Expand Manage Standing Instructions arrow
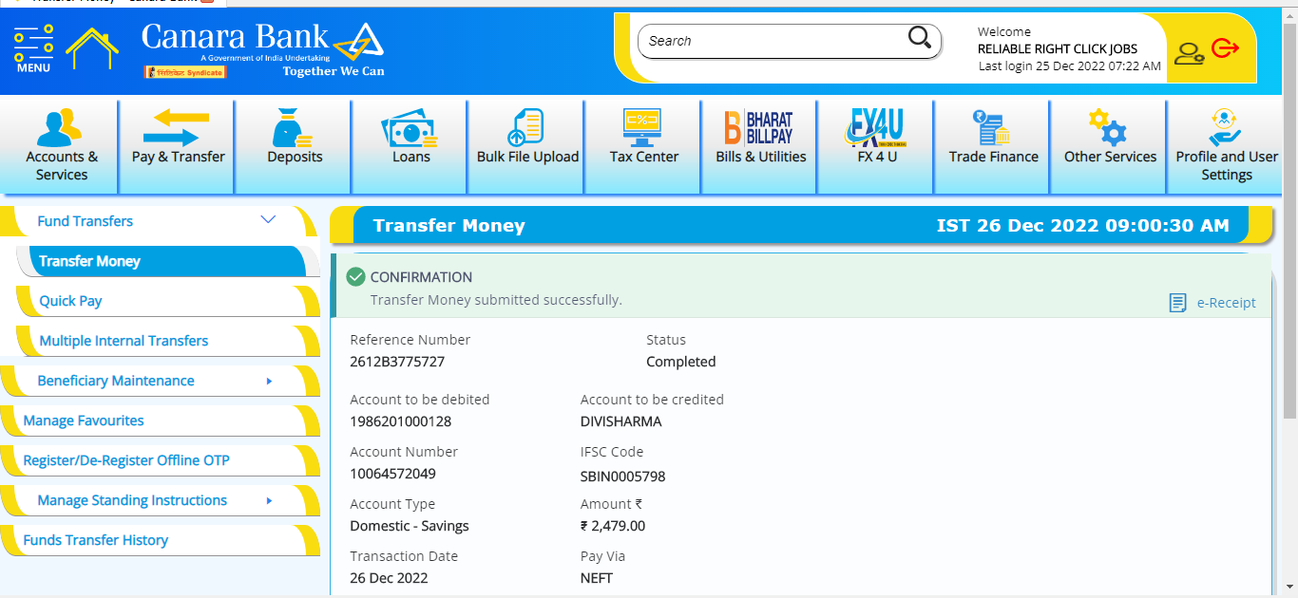Image resolution: width=1298 pixels, height=598 pixels. click(x=270, y=500)
